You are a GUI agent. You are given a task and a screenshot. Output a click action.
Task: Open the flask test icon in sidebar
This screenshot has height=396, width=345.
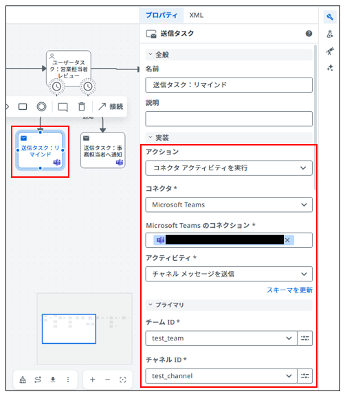[x=330, y=34]
